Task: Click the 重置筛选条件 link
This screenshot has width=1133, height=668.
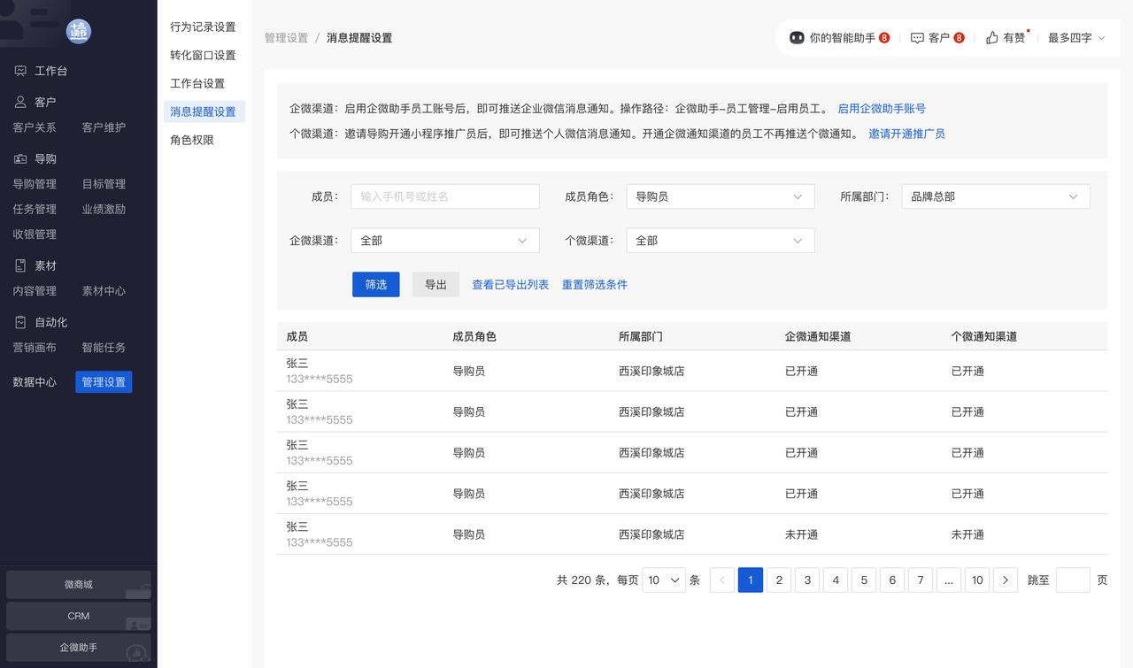Action: [x=595, y=285]
